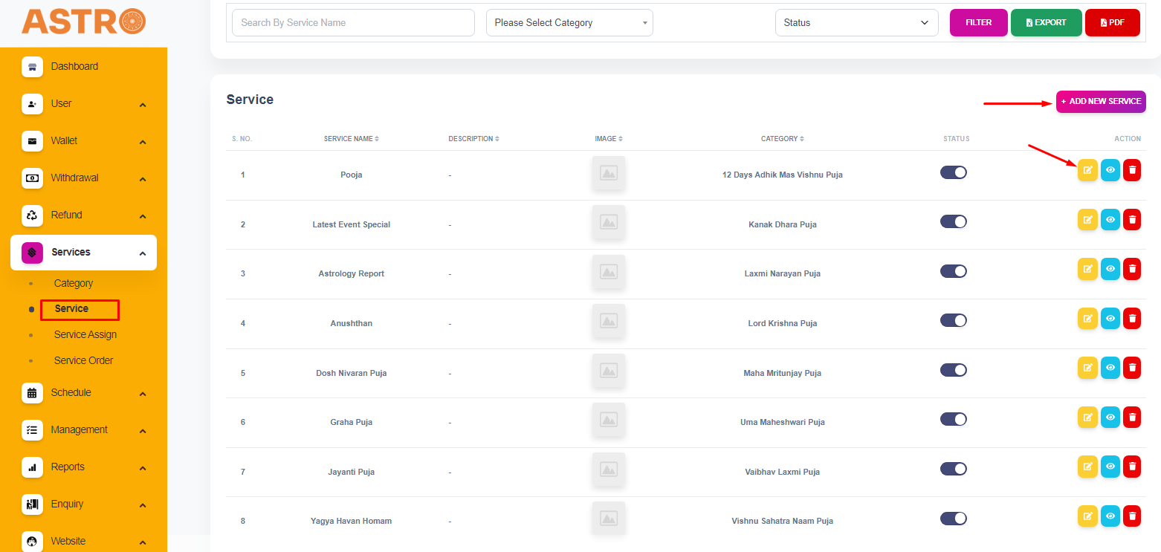Screen dimensions: 1161x552
Task: Open the Dashboard page
Action: click(x=83, y=67)
